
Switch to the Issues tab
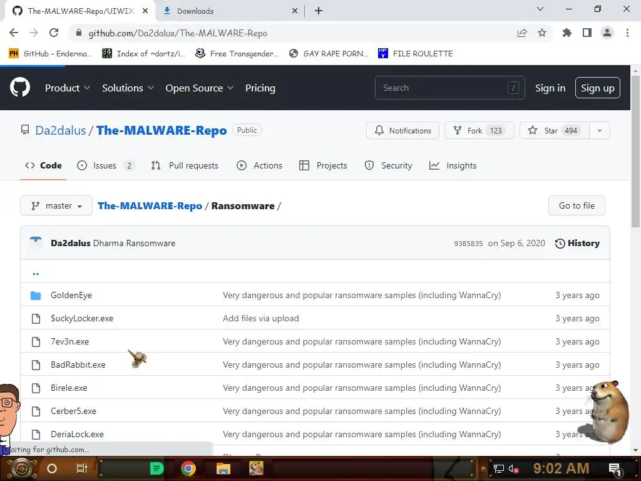[x=105, y=165]
